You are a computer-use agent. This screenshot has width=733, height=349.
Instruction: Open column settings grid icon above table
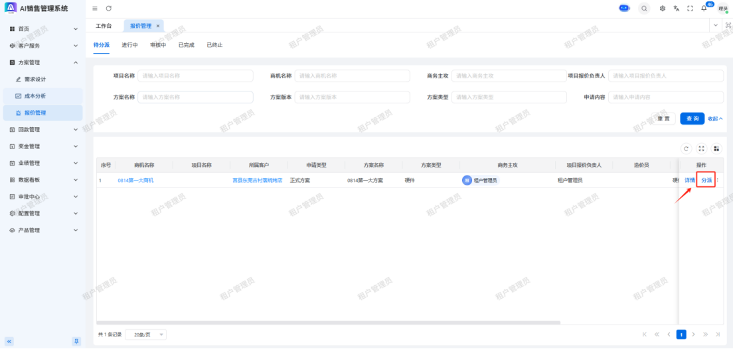[716, 148]
